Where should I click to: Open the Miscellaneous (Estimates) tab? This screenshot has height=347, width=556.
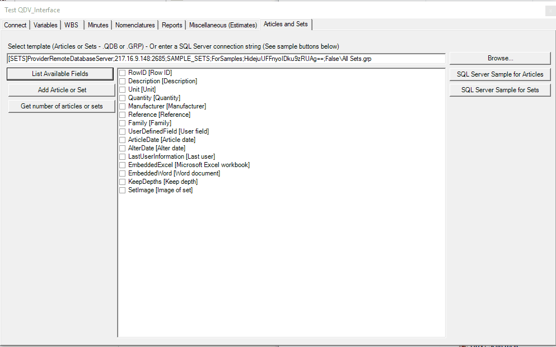223,25
